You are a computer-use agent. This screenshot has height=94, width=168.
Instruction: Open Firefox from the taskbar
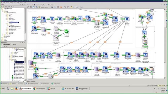[x=16, y=89]
